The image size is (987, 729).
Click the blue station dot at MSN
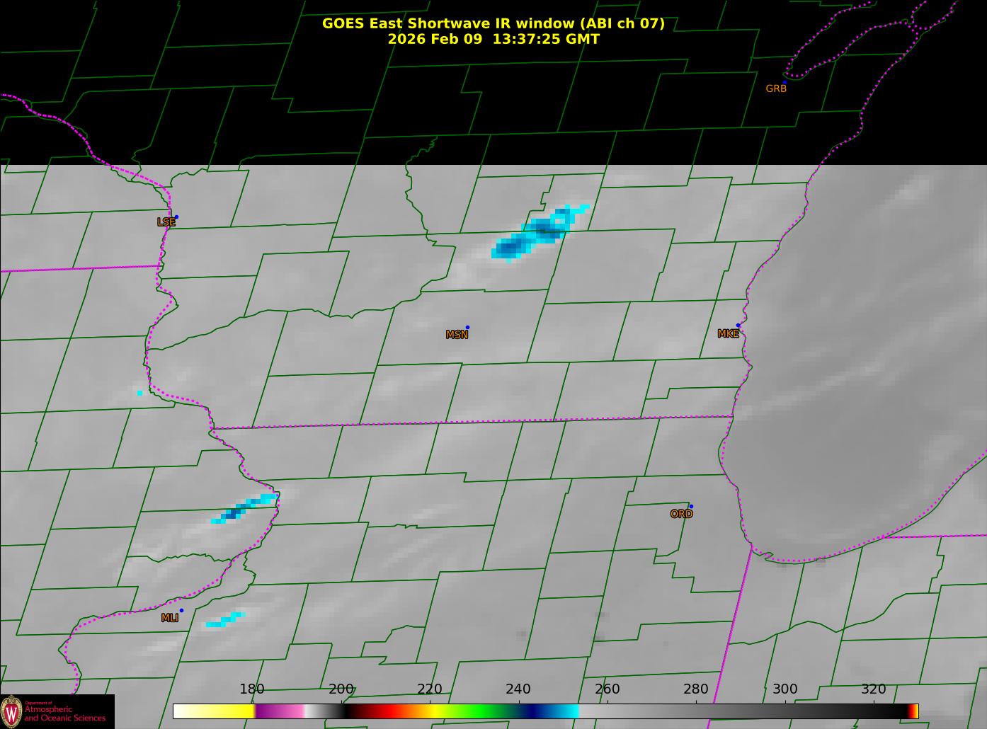tap(467, 328)
